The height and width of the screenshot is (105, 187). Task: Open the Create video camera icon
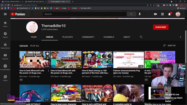(155, 14)
